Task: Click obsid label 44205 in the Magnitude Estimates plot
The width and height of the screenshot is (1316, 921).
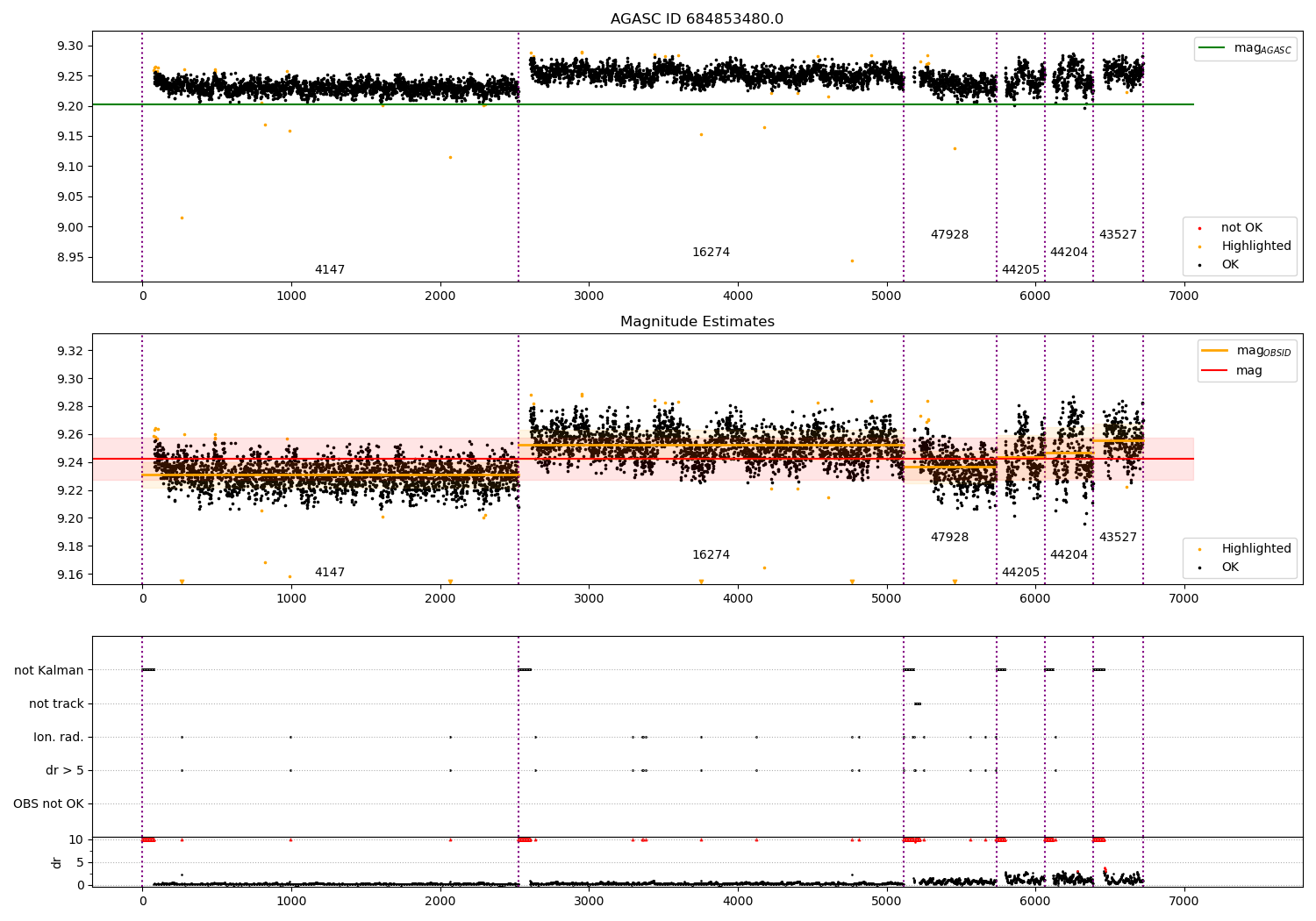Action: pyautogui.click(x=1020, y=573)
